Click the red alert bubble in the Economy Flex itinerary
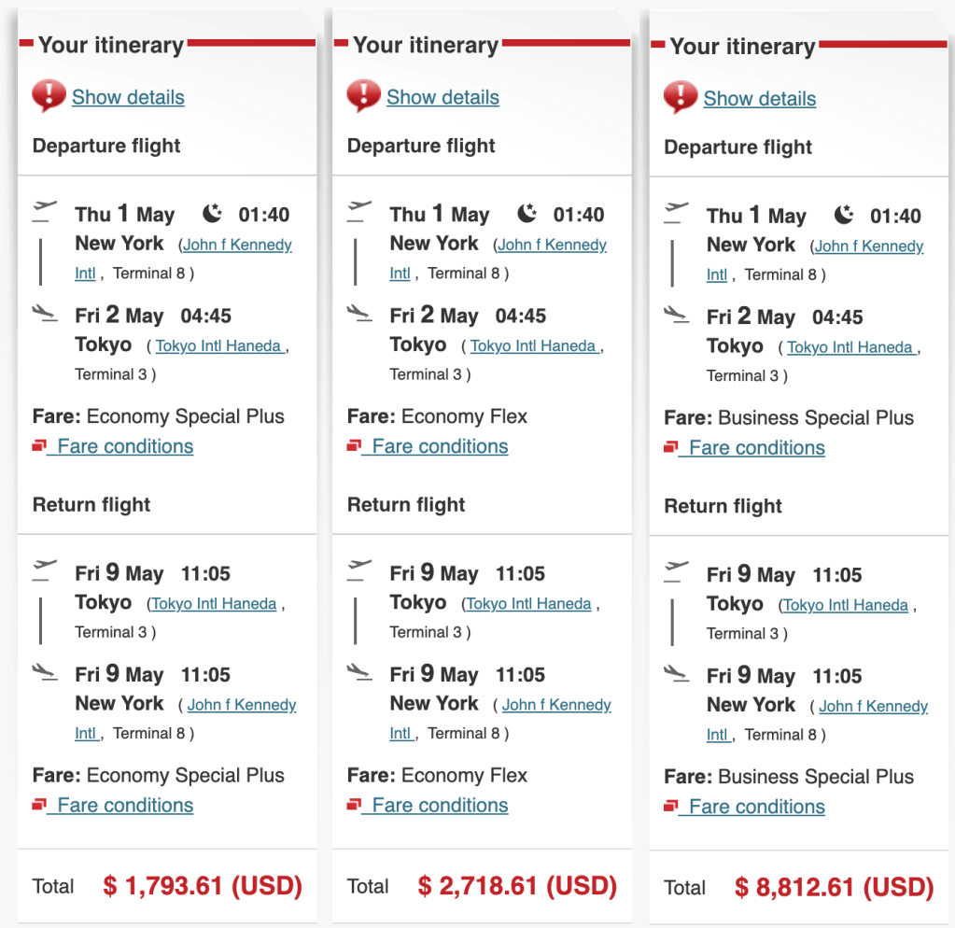 (363, 96)
